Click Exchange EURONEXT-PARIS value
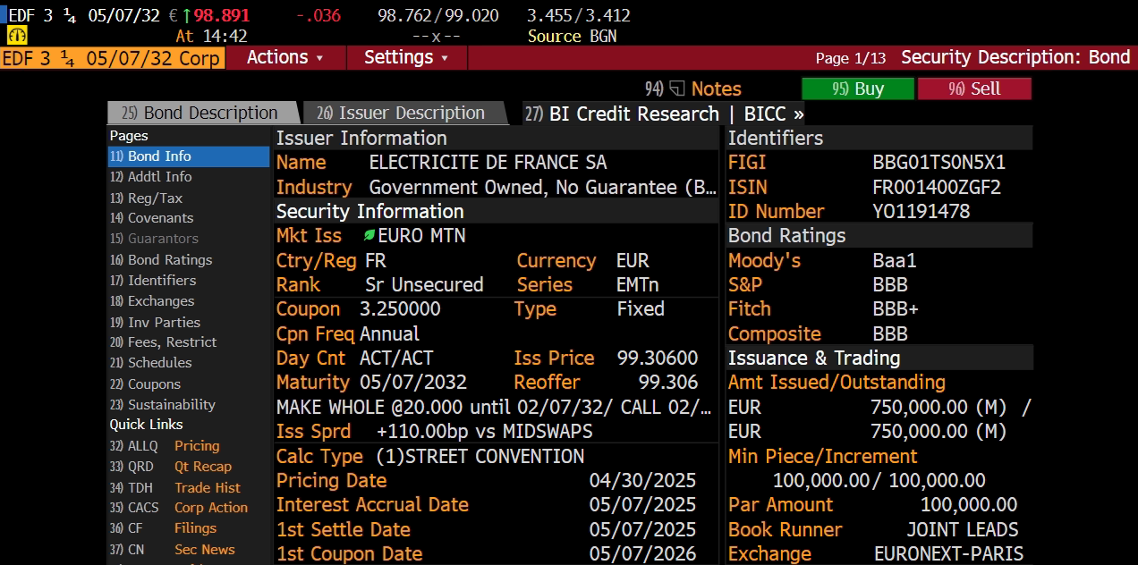 (949, 554)
